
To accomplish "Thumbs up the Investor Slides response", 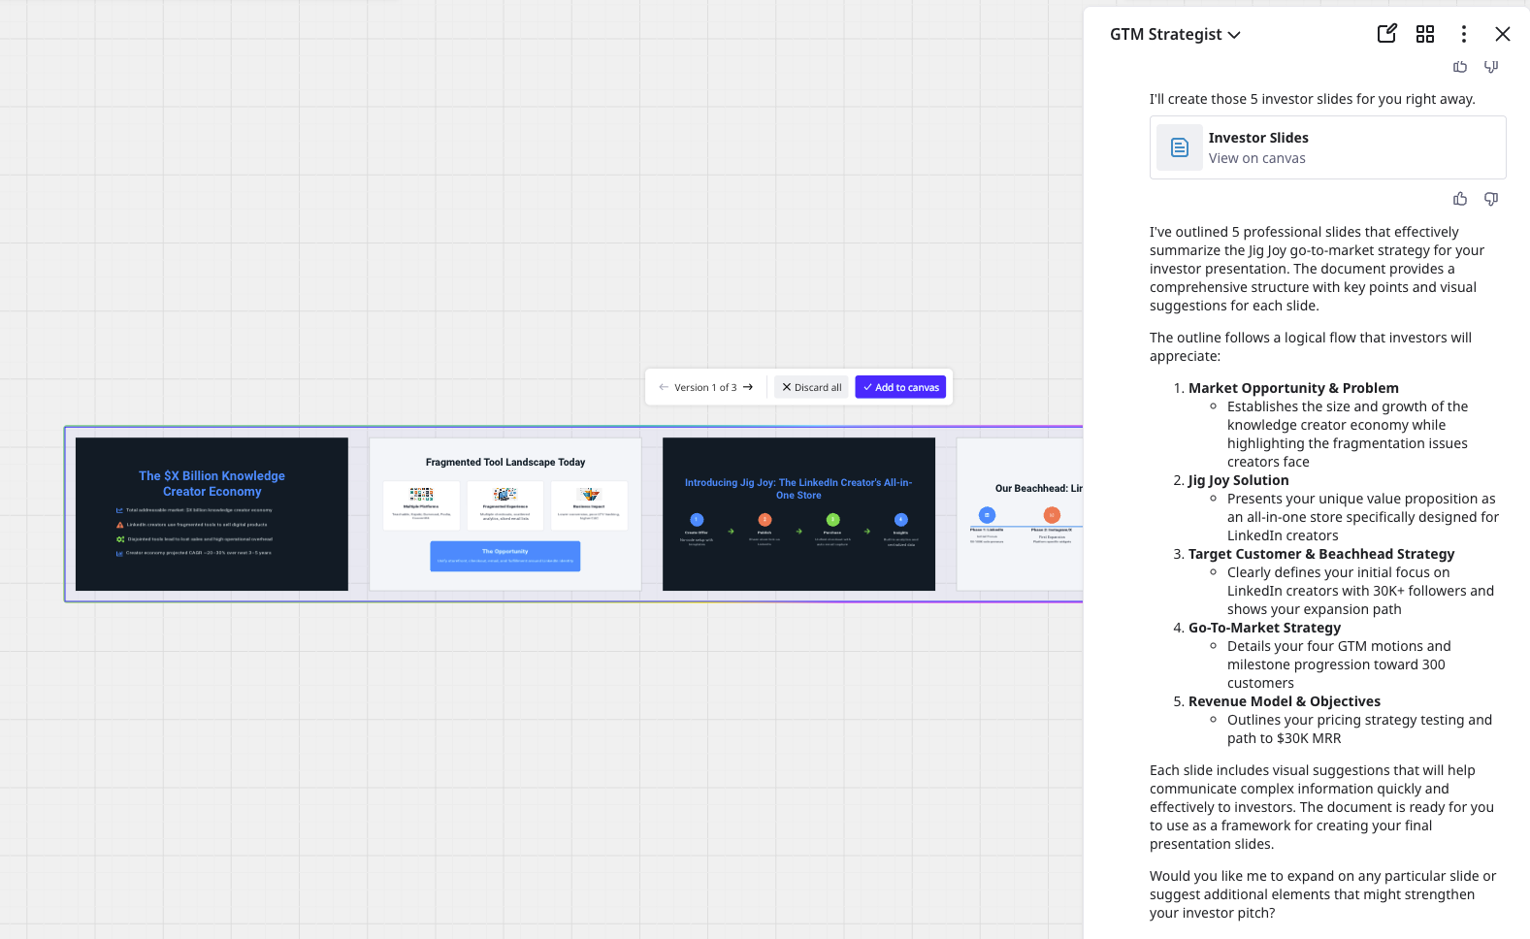I will [x=1459, y=199].
